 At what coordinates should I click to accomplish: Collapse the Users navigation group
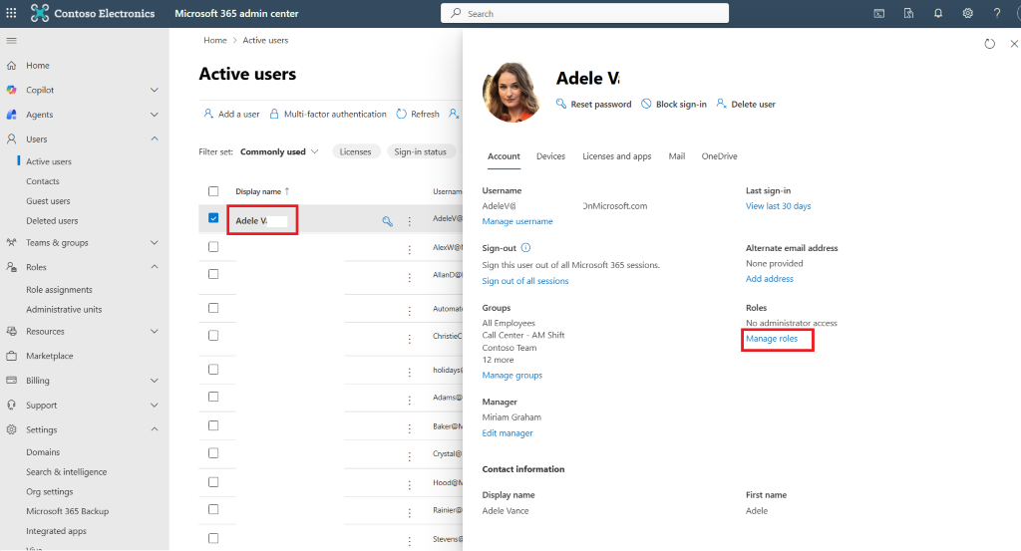[x=155, y=138]
